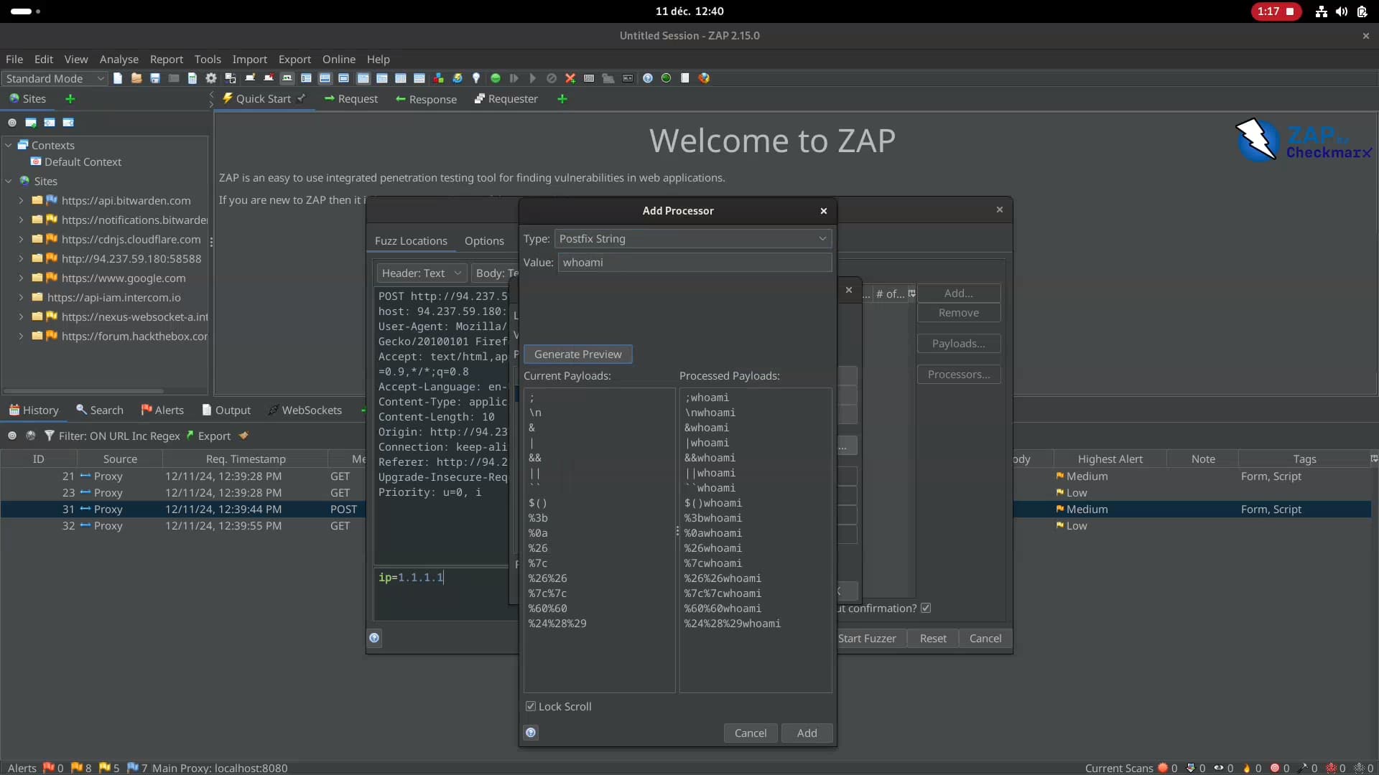Click the funnel Filter icon in History

pyautogui.click(x=50, y=436)
